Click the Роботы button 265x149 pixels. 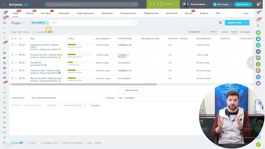[x=214, y=32]
